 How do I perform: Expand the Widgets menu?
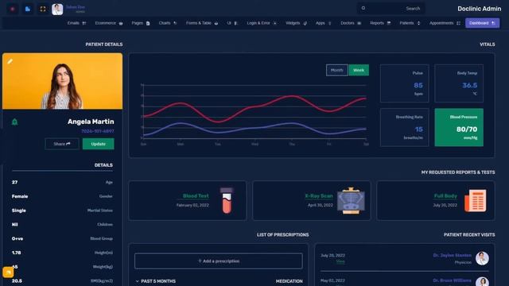pyautogui.click(x=296, y=23)
